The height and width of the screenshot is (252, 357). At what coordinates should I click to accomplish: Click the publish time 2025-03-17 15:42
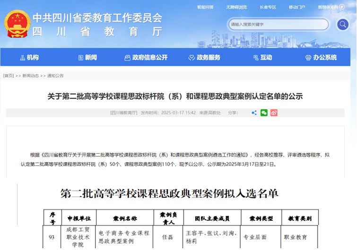[178, 113]
